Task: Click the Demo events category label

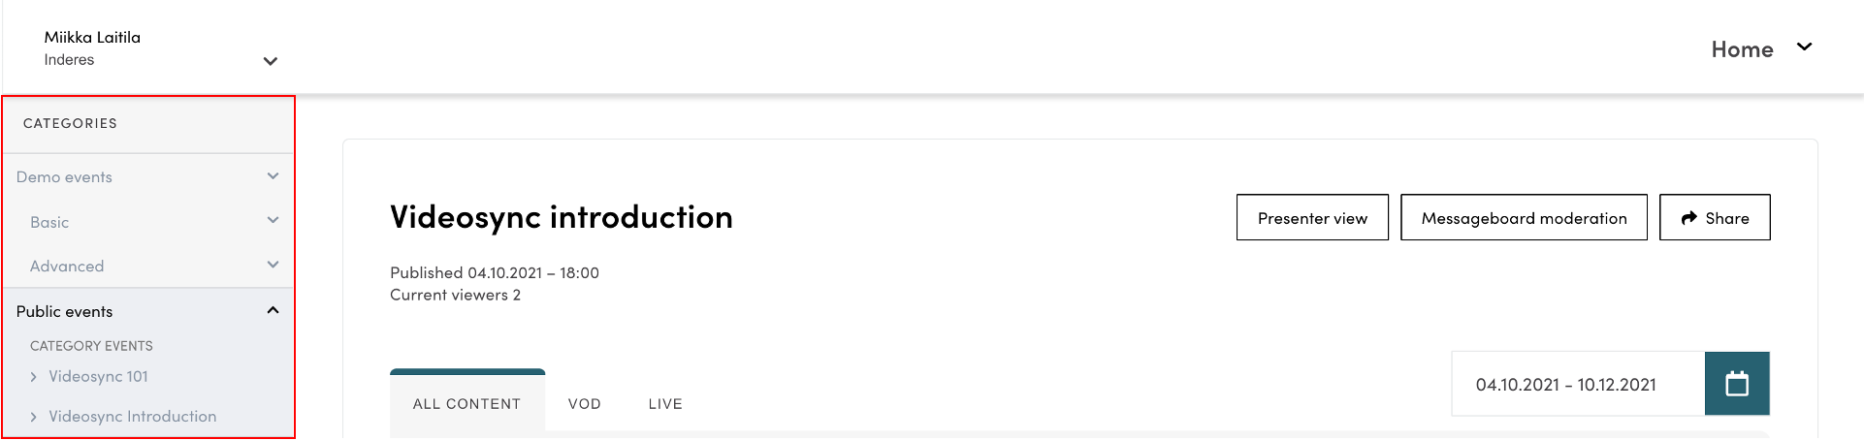Action: (64, 177)
